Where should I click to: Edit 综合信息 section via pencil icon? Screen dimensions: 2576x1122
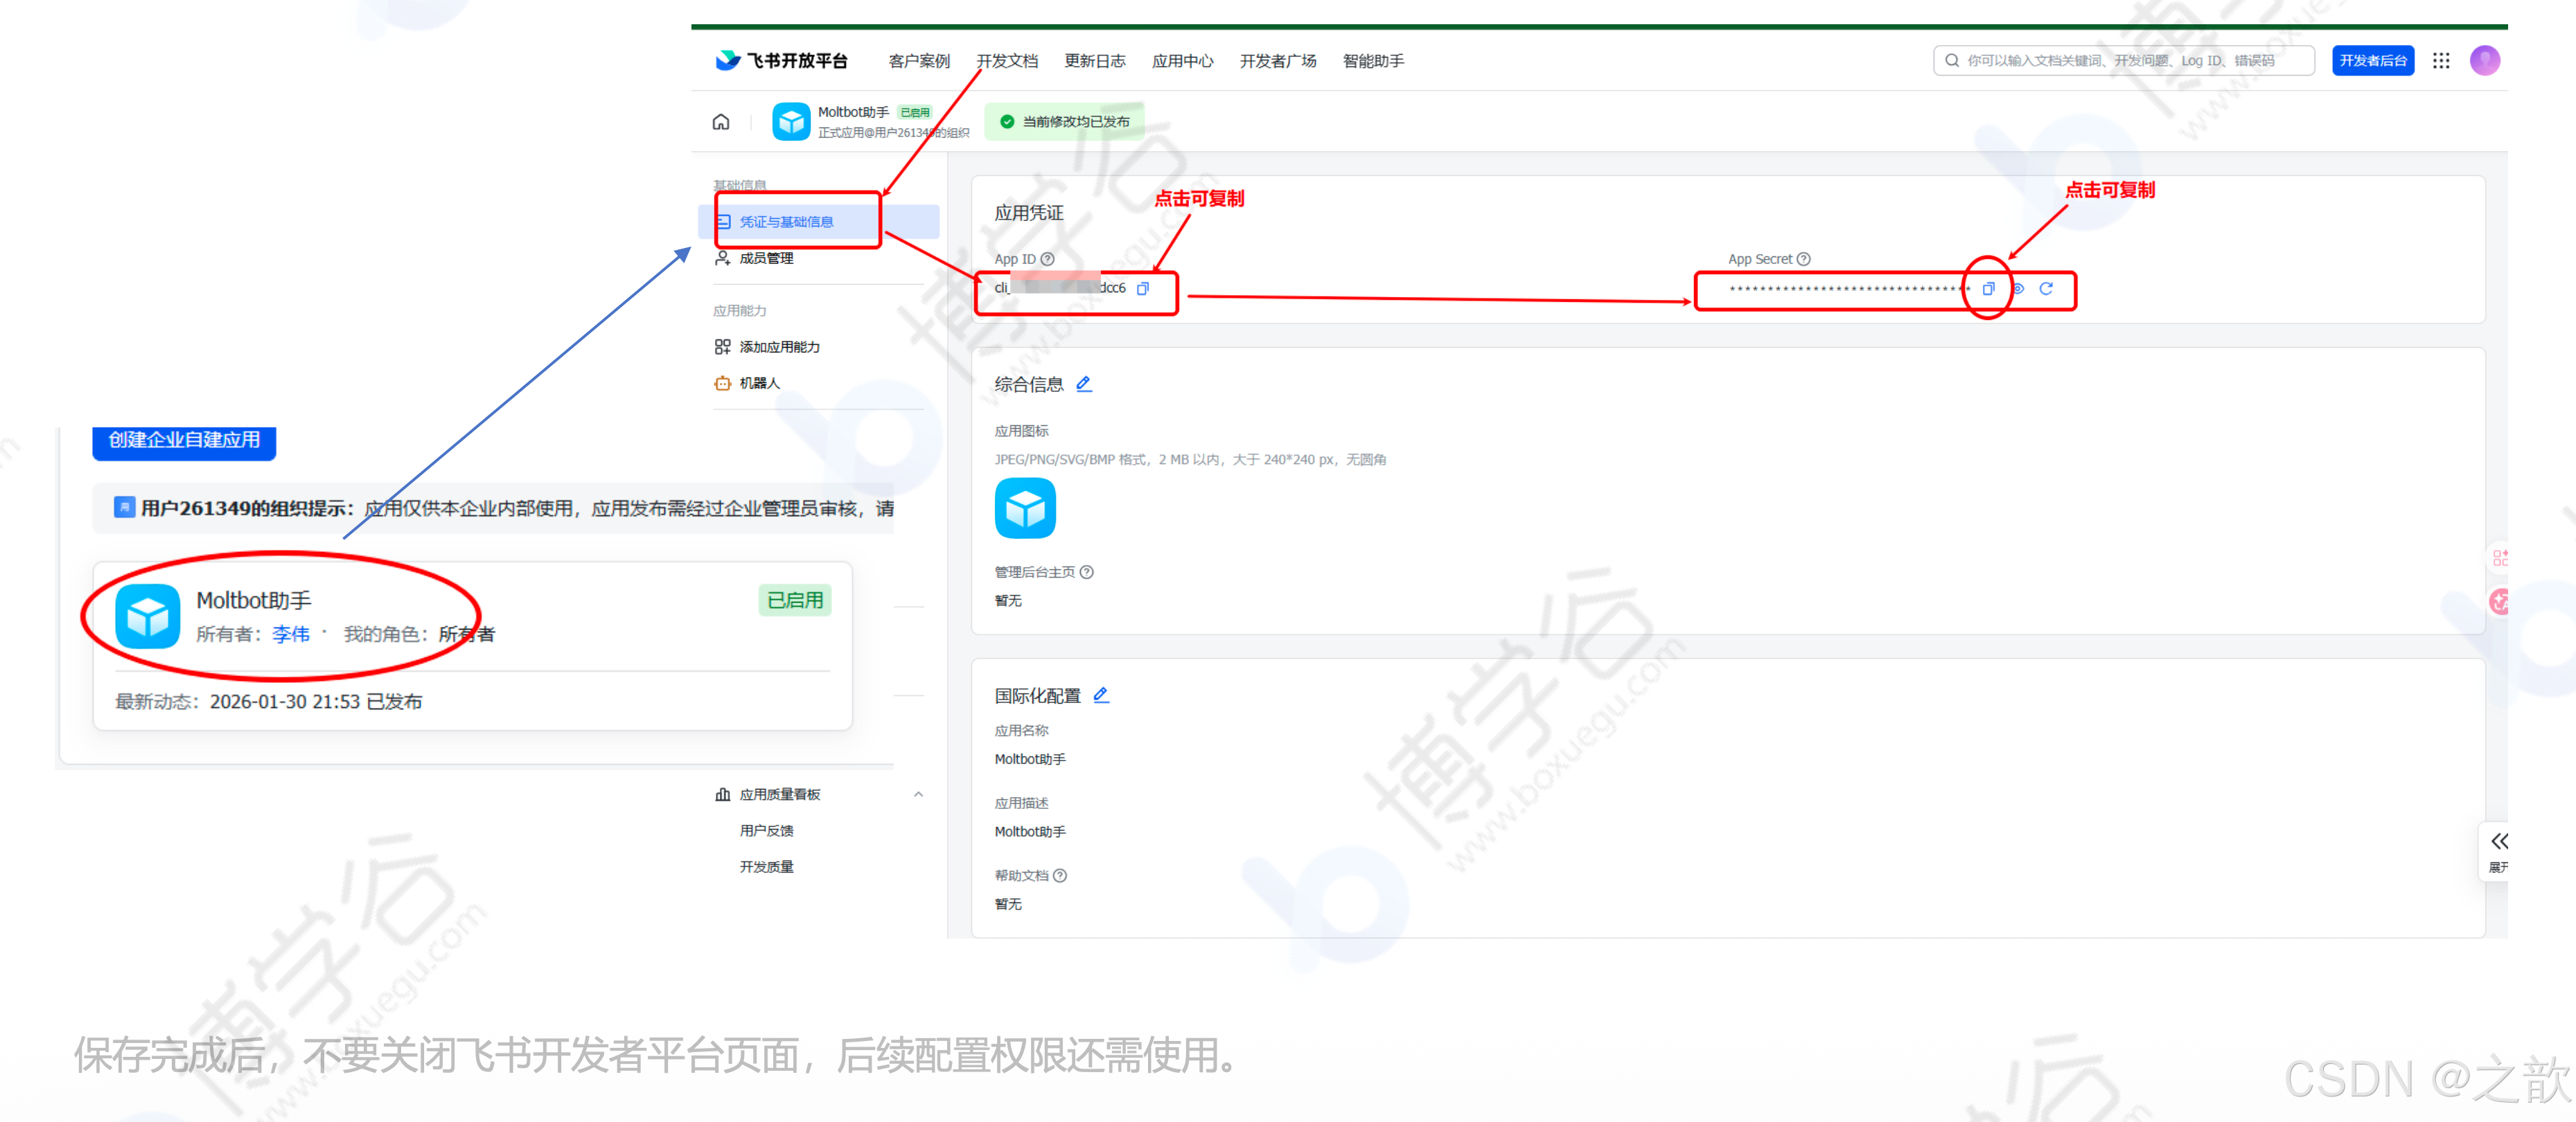[x=1084, y=384]
